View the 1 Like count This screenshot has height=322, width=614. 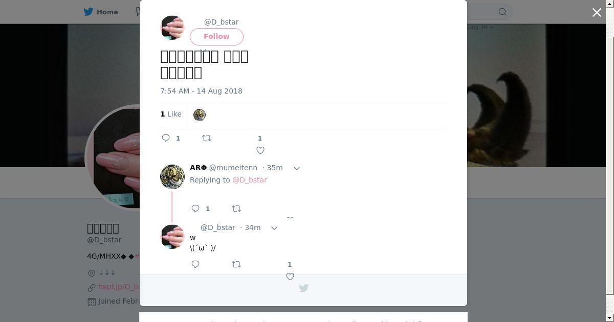click(x=171, y=114)
